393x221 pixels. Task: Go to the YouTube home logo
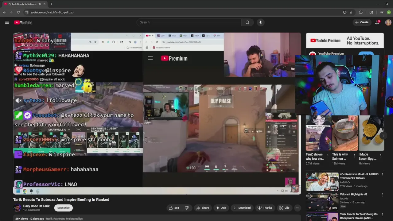(x=23, y=22)
